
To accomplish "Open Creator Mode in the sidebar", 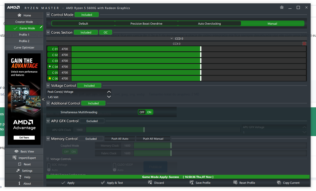I will [24, 22].
